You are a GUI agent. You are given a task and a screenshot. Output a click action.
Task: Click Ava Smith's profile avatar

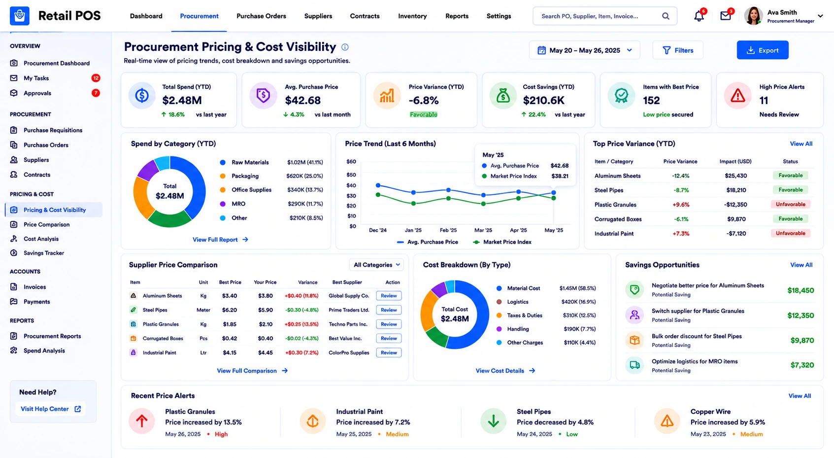pyautogui.click(x=753, y=16)
